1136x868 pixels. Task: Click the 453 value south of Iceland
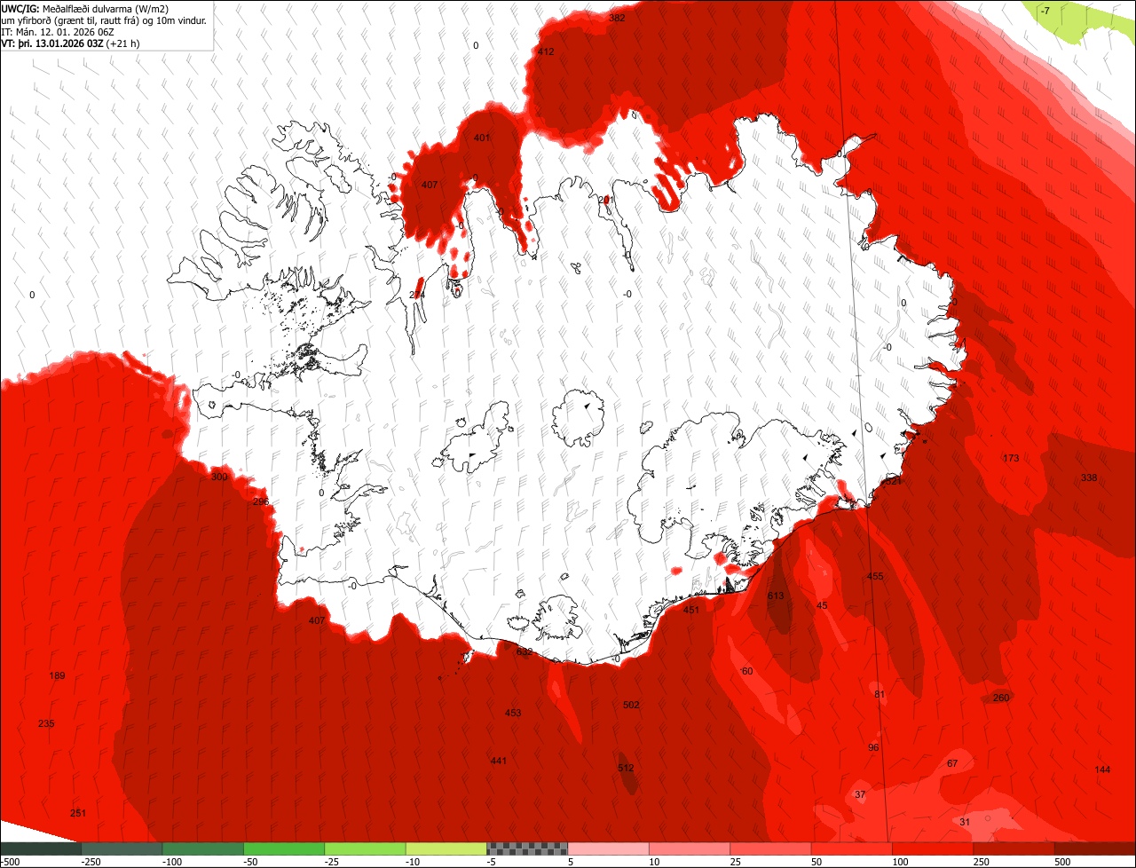513,713
